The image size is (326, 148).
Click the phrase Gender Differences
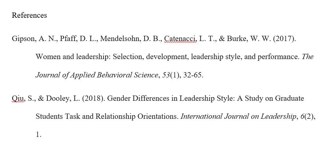click(x=138, y=98)
